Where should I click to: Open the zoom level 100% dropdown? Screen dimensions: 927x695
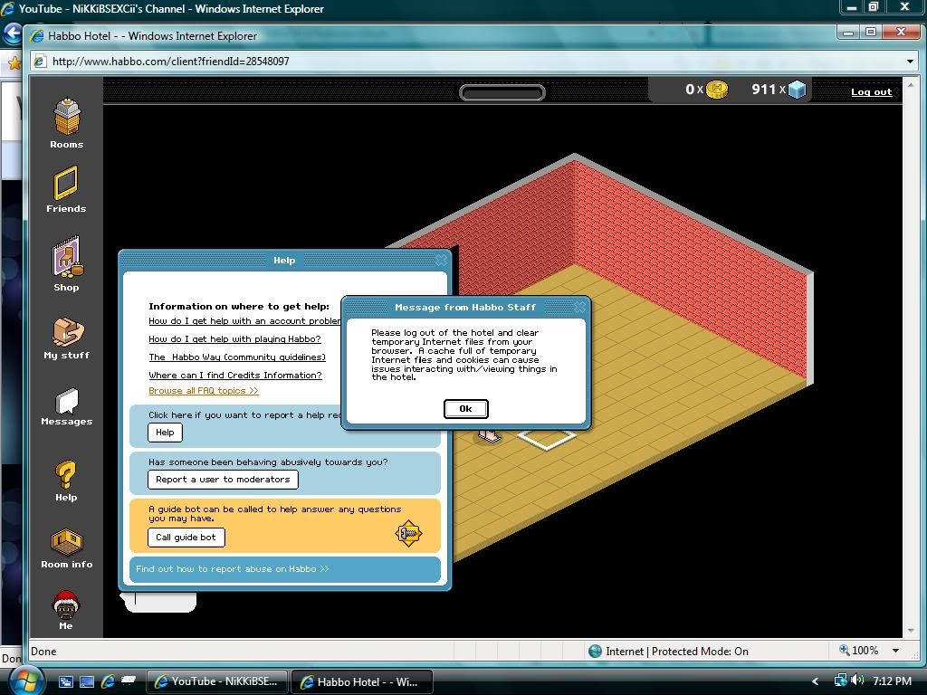pos(895,651)
